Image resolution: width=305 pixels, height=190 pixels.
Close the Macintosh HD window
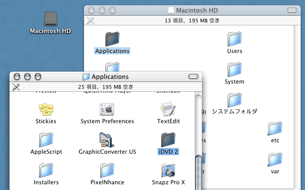[x=92, y=10]
